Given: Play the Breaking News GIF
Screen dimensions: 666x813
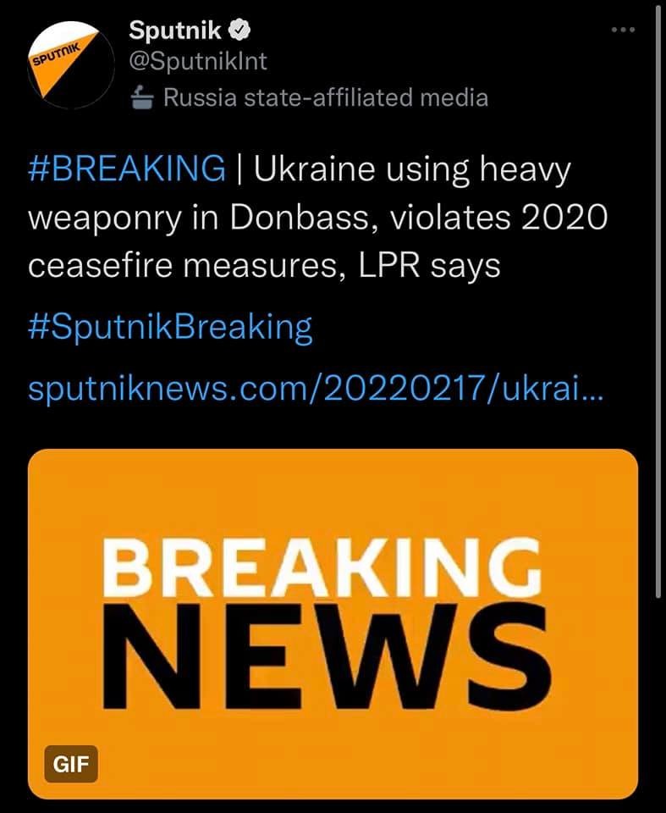Looking at the screenshot, I should 333,624.
